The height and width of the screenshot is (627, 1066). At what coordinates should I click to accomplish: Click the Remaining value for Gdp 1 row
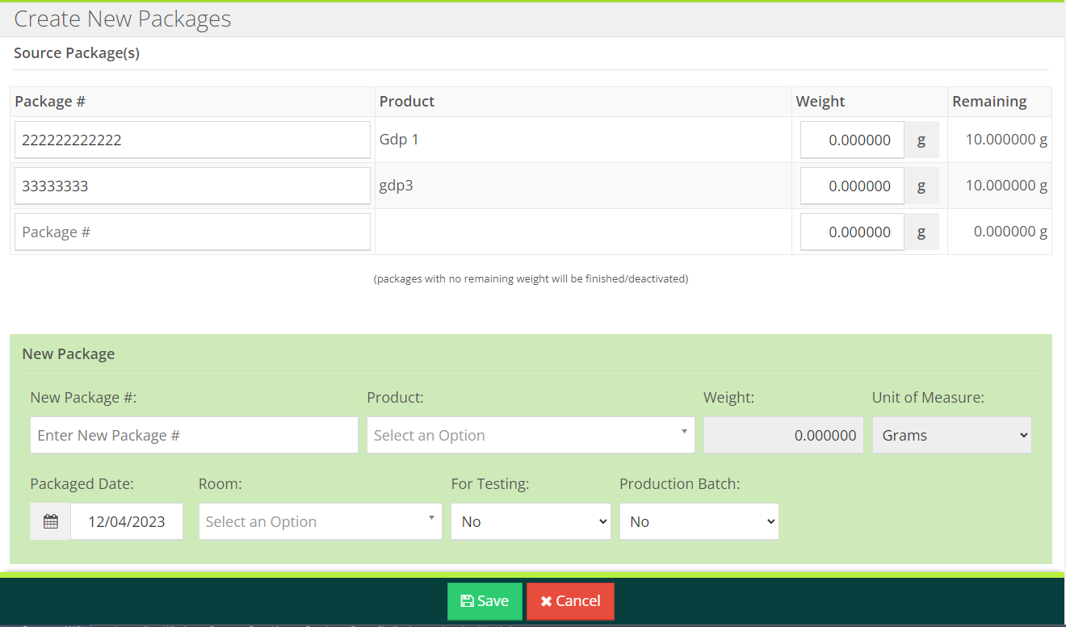1006,140
